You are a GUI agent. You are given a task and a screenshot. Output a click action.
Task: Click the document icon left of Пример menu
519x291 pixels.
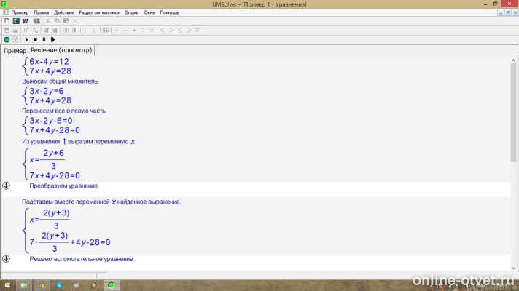pos(5,12)
